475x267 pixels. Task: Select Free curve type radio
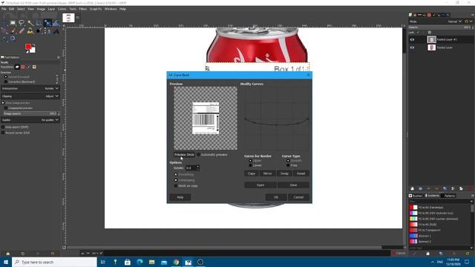point(288,165)
